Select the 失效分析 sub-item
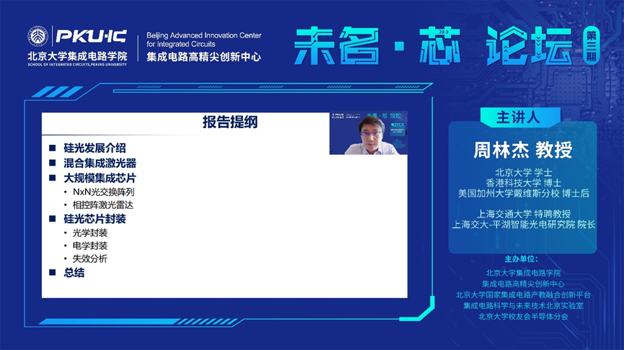The image size is (624, 350). 90,259
